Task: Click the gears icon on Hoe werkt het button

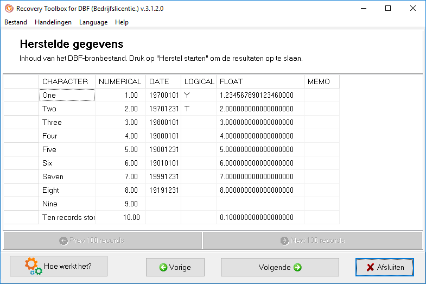Action: [34, 266]
